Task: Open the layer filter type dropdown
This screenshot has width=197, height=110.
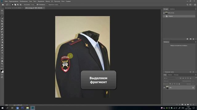Action: pos(170,78)
